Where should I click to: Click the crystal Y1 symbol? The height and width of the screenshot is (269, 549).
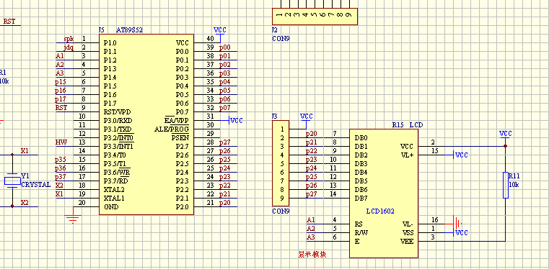(12, 181)
